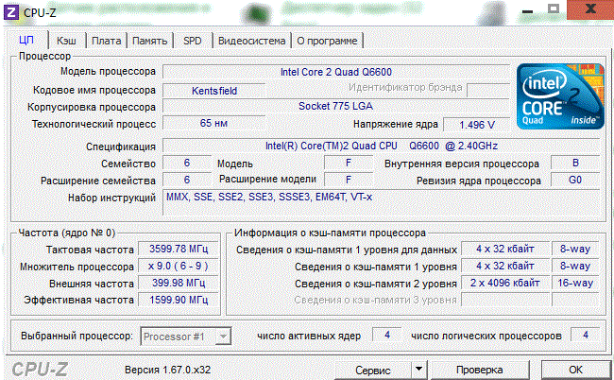Screen dimensions: 614x380
Task: Select the Kentsfield code name value
Action: (214, 91)
